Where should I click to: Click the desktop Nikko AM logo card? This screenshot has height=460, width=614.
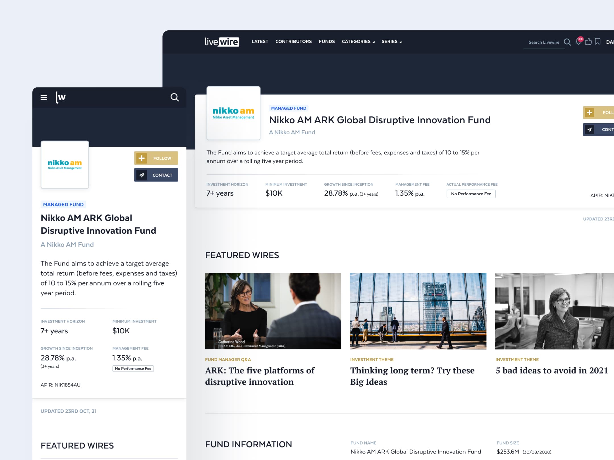(233, 113)
